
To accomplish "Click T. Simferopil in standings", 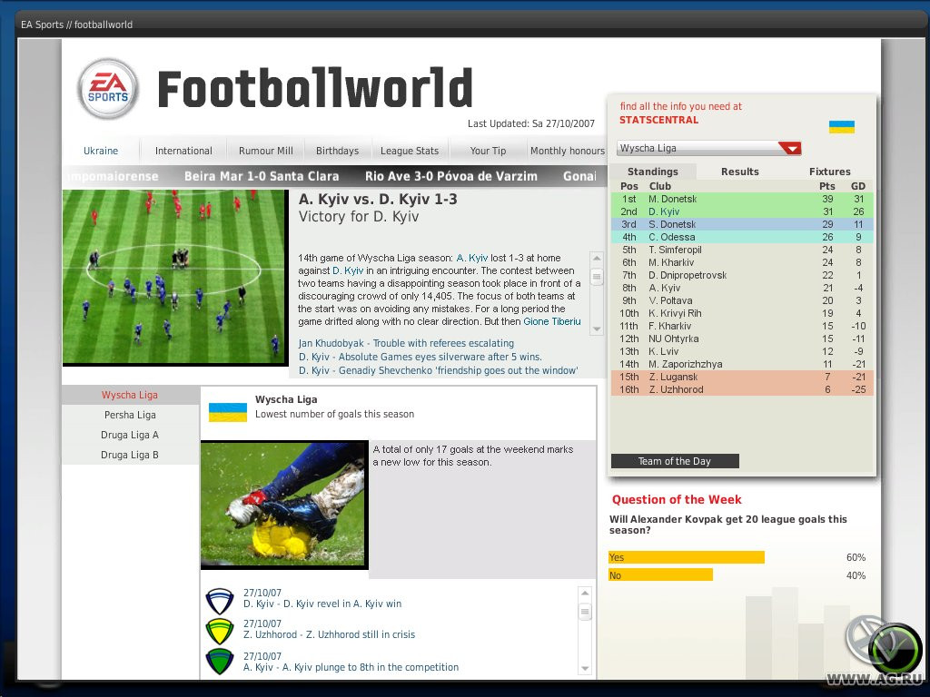I will pos(742,250).
